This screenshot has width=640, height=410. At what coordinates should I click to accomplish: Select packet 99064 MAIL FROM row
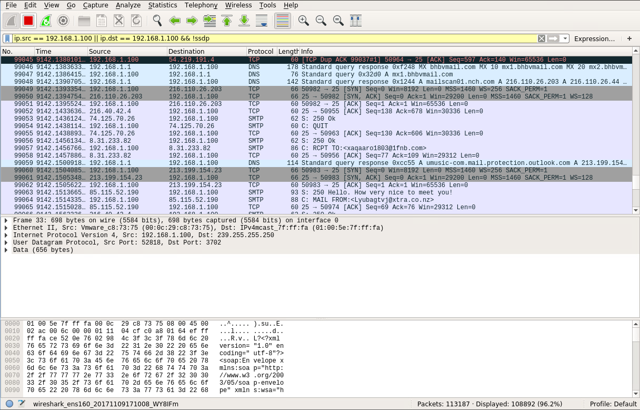point(315,200)
